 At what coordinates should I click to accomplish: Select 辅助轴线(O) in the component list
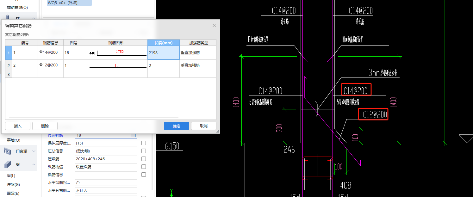click(x=17, y=7)
